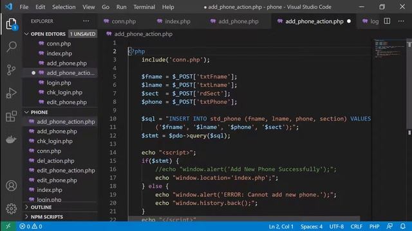Screen dimensions: 412x231
Task: Open del_action.php in PHONE folder
Action: 55,161
